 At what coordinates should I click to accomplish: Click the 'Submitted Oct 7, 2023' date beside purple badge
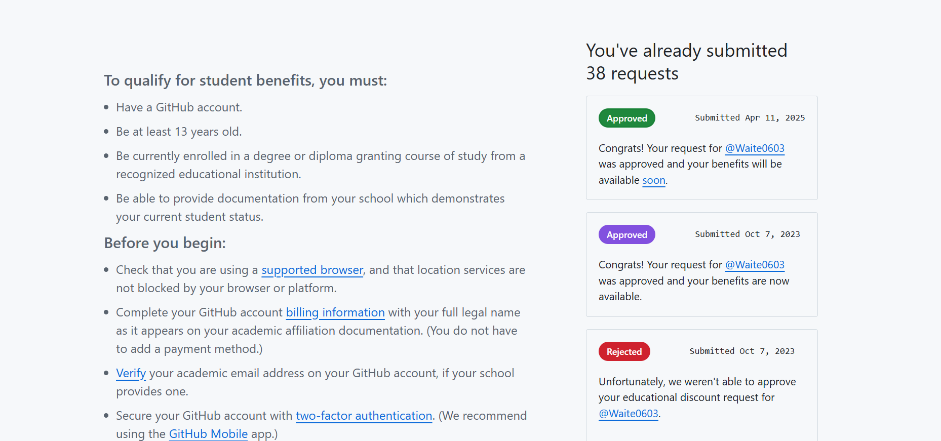click(x=748, y=234)
